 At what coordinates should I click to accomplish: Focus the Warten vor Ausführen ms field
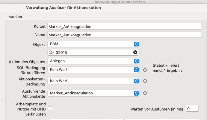[192, 108]
